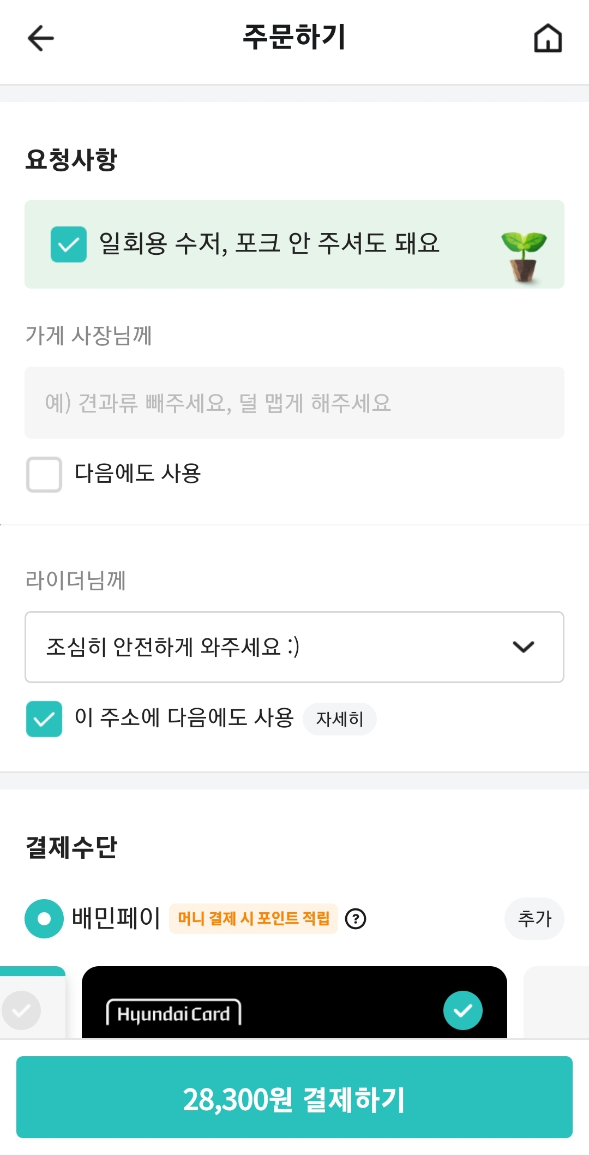Viewport: 589px width, 1155px height.
Task: Tap the gray checkmark on left card
Action: click(22, 1010)
